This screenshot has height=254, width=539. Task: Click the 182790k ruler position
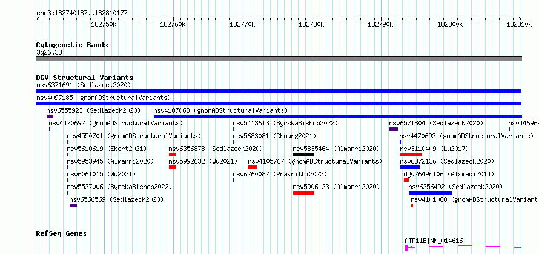381,25
